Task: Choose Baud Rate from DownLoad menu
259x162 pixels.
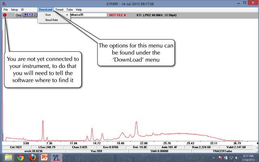Action: (51, 20)
